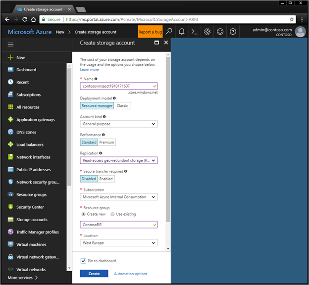Click the Recent clock icon
Viewport: 309px width, 285px height.
pyautogui.click(x=10, y=82)
